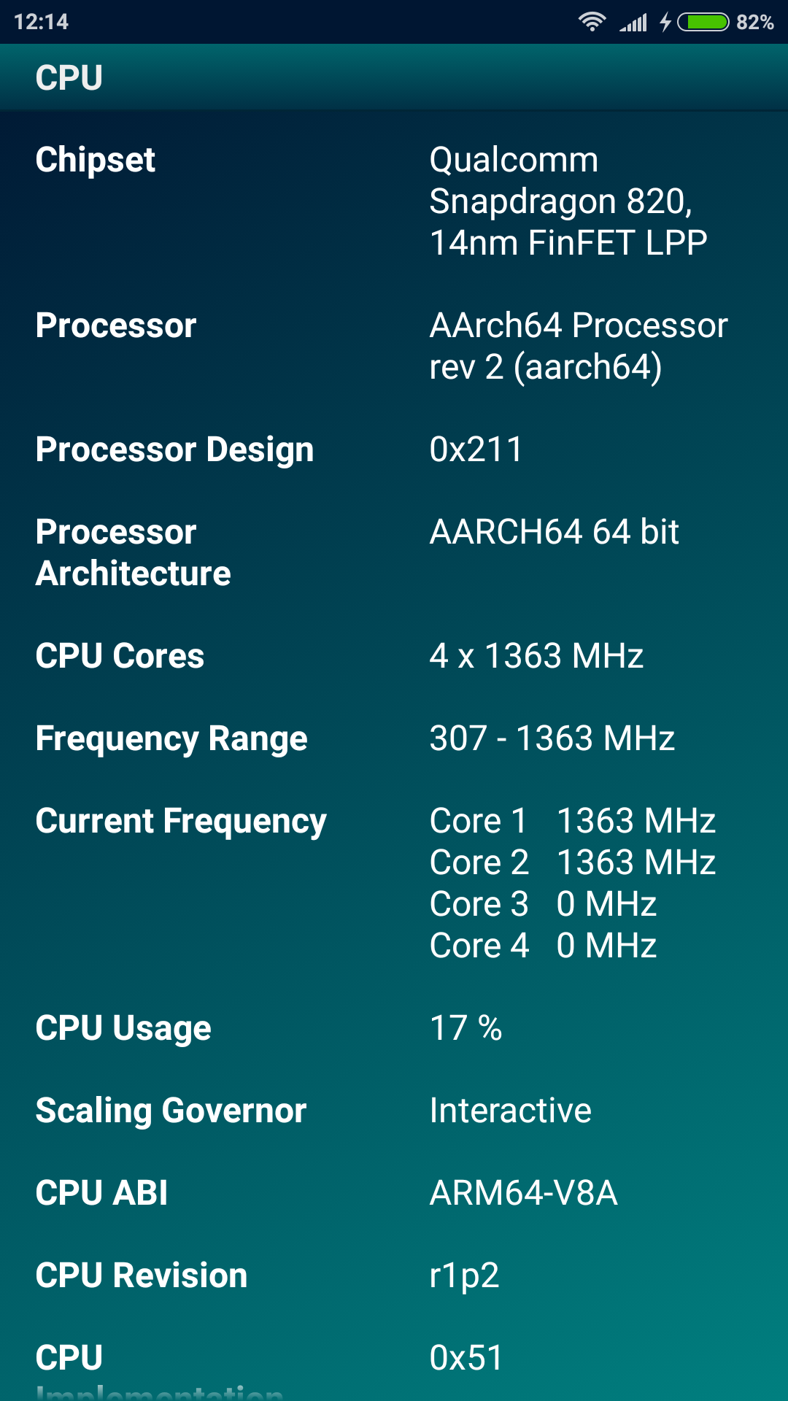Select the Core 1 frequency entry
The image size is (788, 1401).
(573, 821)
